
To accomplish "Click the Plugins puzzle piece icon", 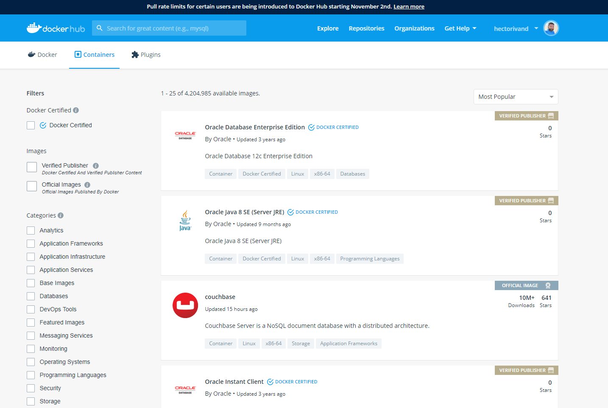I will click(135, 55).
